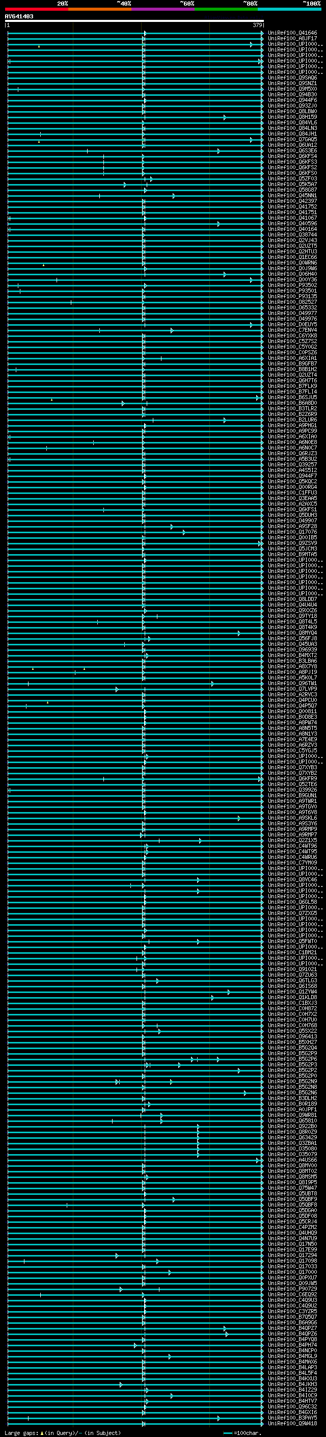Click the =100char. scale legend
This screenshot has height=1437, width=326.
click(242, 1433)
